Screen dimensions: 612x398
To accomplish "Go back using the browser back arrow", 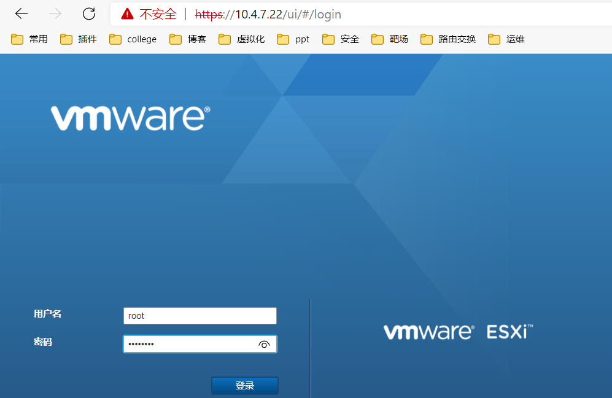I will click(21, 13).
